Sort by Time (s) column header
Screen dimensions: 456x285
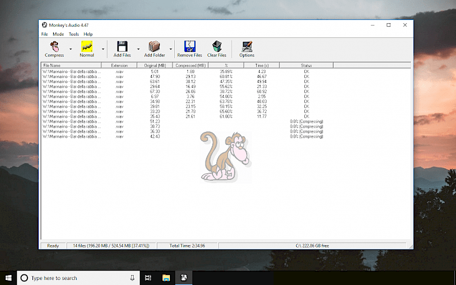click(262, 65)
